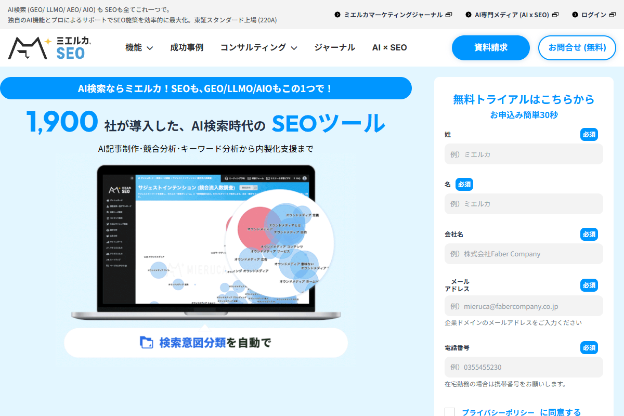This screenshot has width=624, height=416.
Task: Click the external-link icon after ミエルカマーケティングジャーナル
Action: click(449, 15)
